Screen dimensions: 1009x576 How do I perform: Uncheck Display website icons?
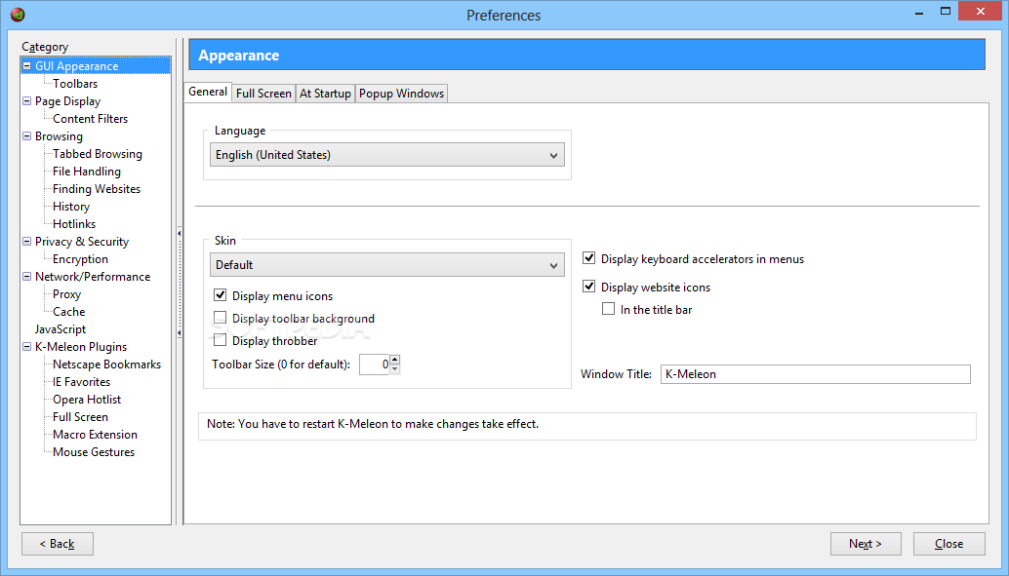coord(588,287)
